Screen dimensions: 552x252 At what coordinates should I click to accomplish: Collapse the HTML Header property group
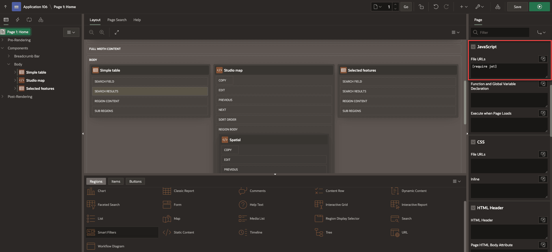pyautogui.click(x=473, y=208)
